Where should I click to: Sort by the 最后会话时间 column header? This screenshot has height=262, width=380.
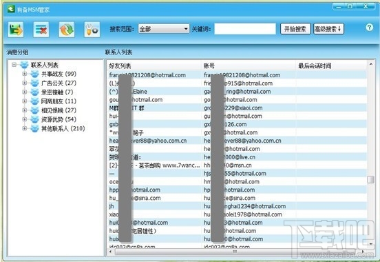point(331,65)
